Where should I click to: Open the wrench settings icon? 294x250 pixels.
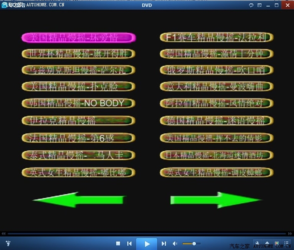tap(257, 244)
